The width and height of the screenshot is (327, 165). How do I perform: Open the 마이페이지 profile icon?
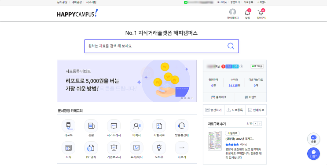pyautogui.click(x=232, y=12)
